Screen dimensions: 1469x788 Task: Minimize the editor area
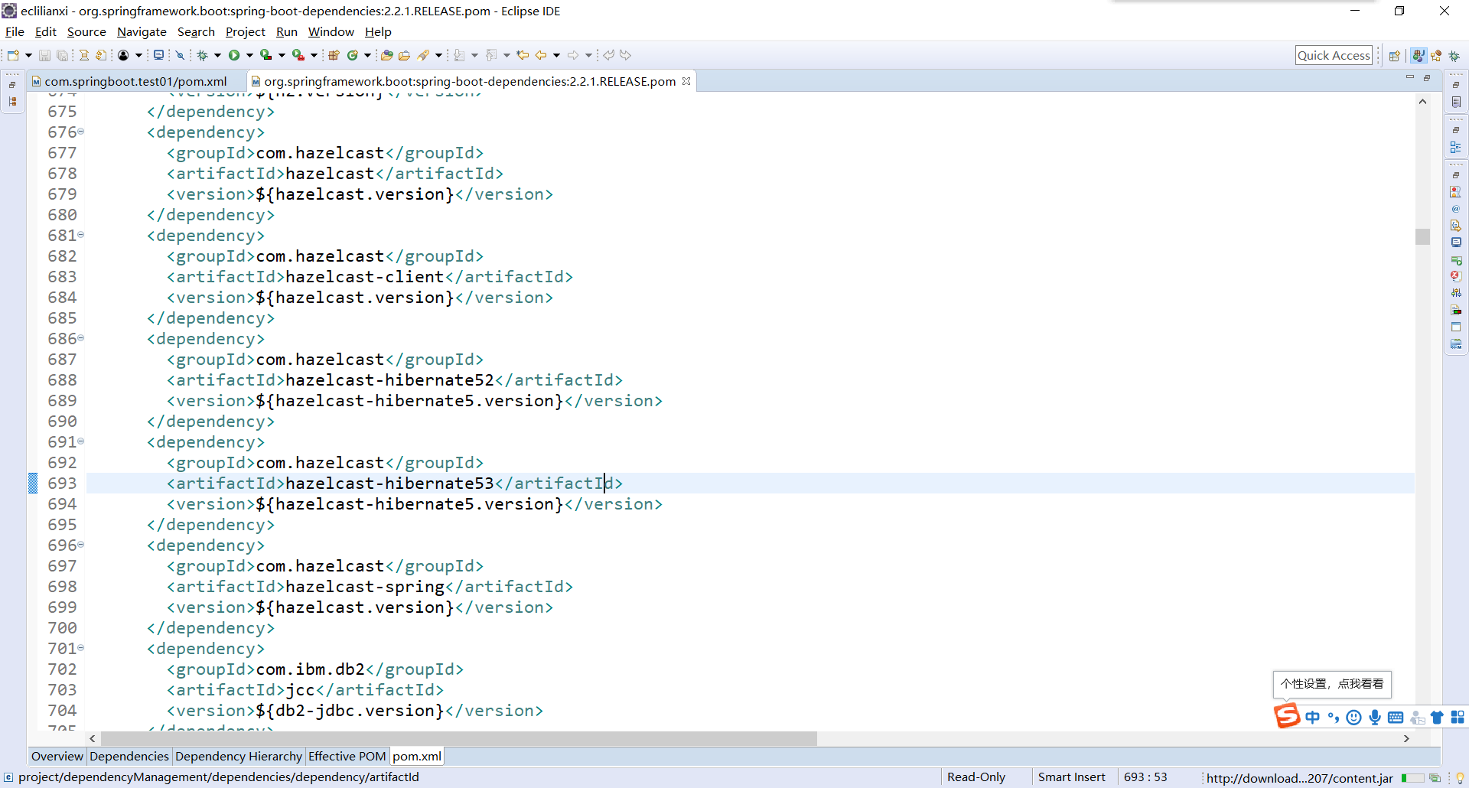pos(1409,78)
